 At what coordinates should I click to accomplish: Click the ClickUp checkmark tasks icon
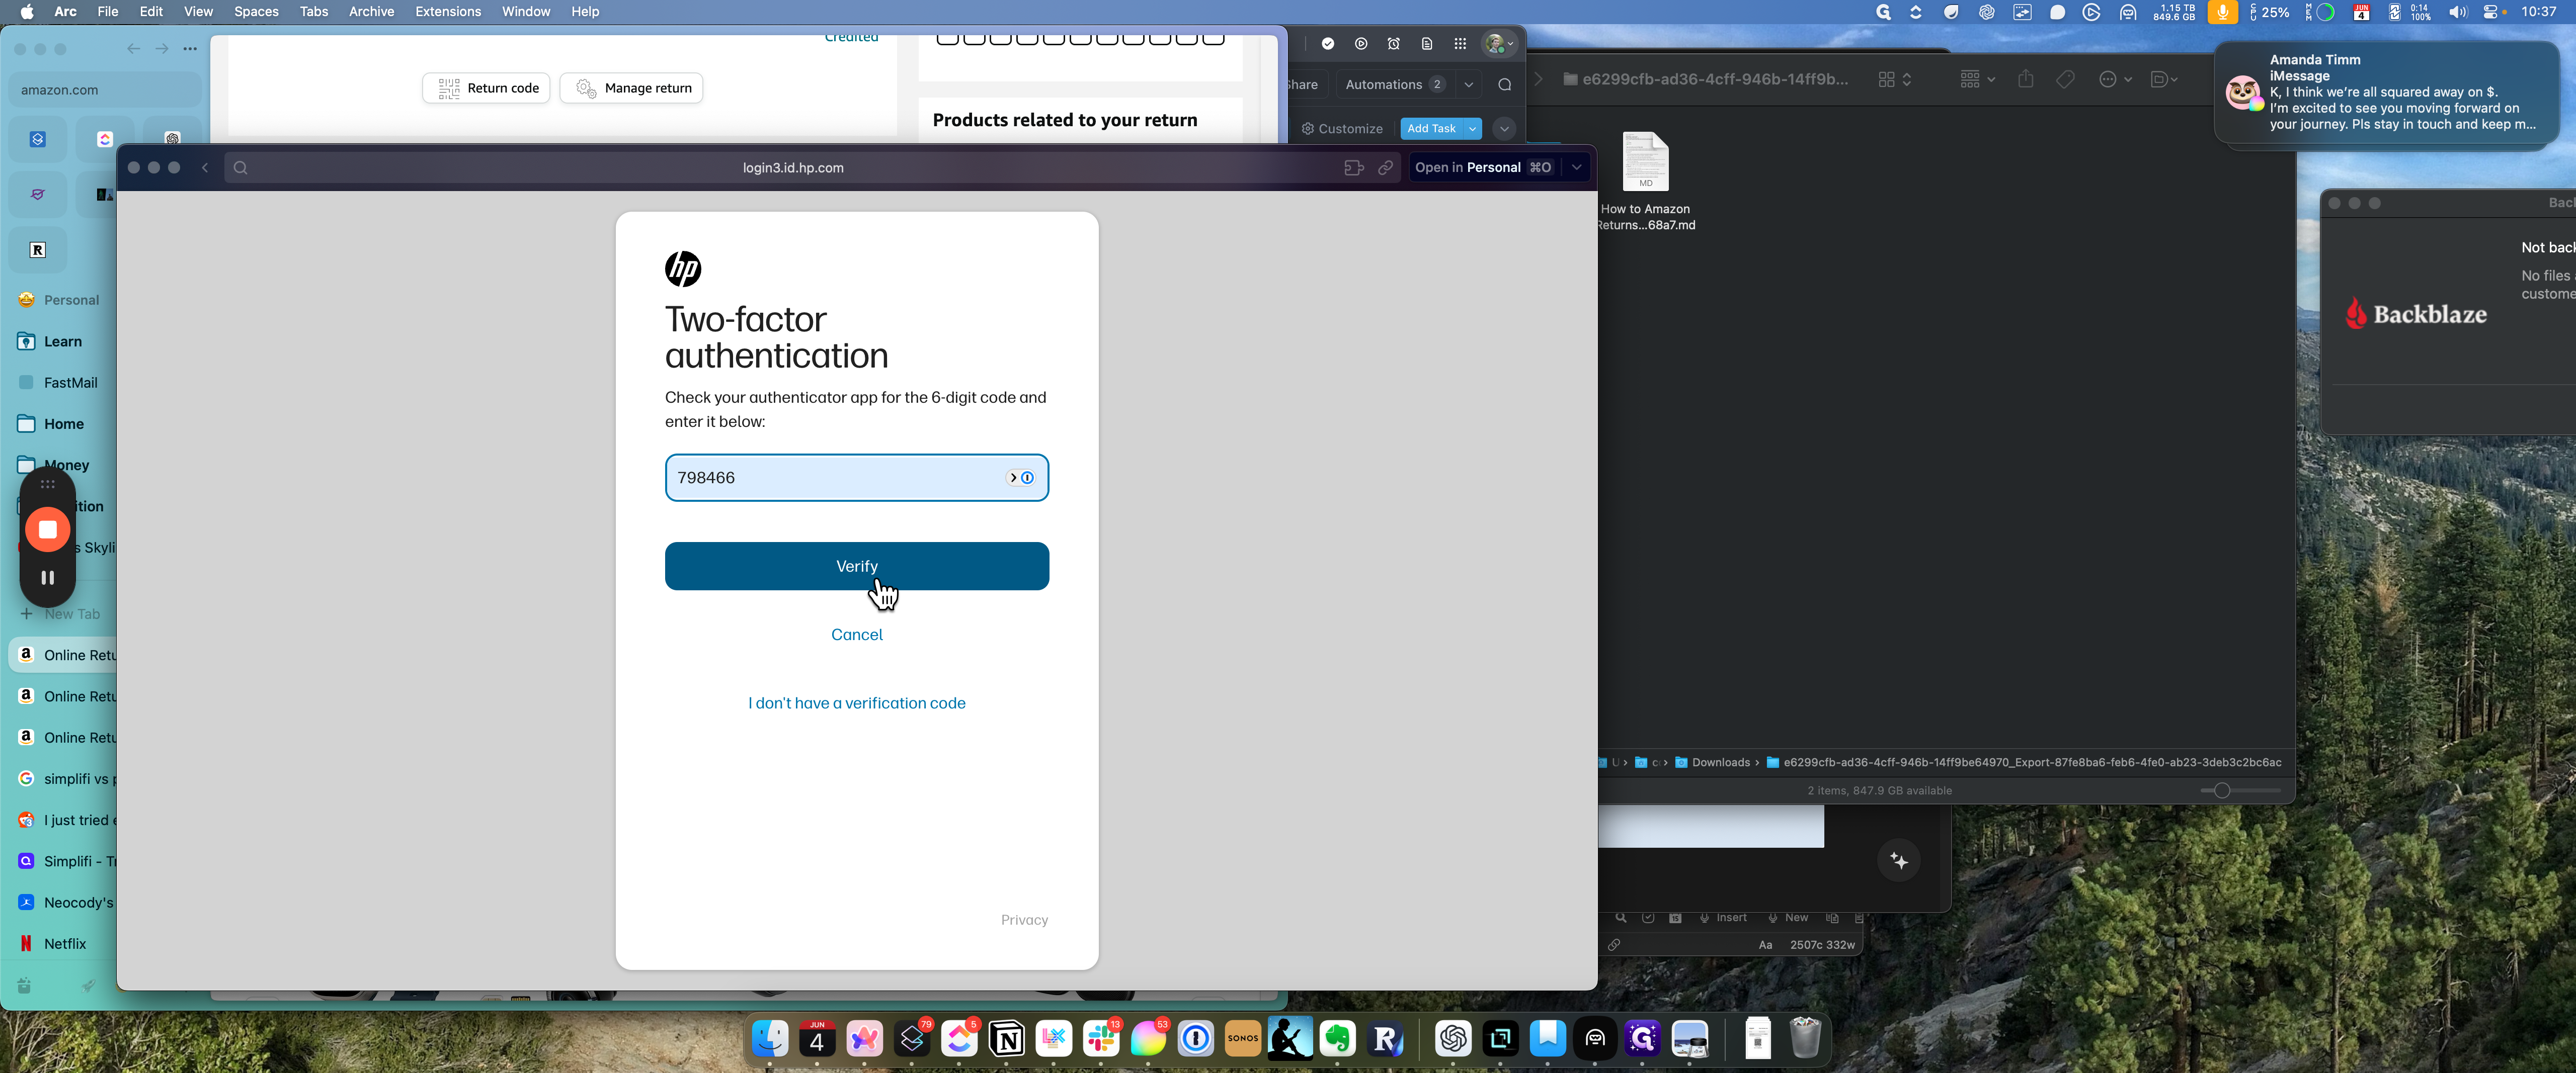1328,44
